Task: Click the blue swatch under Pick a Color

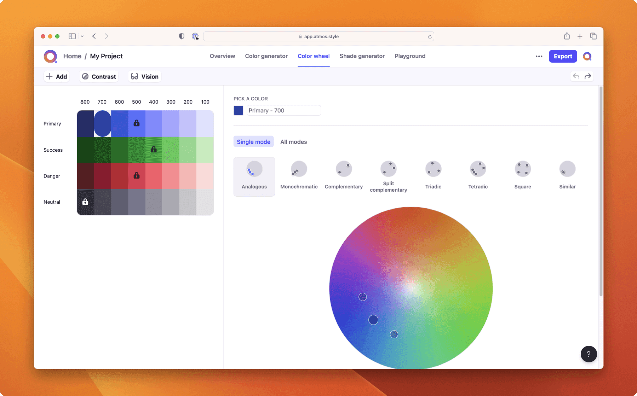Action: [238, 110]
